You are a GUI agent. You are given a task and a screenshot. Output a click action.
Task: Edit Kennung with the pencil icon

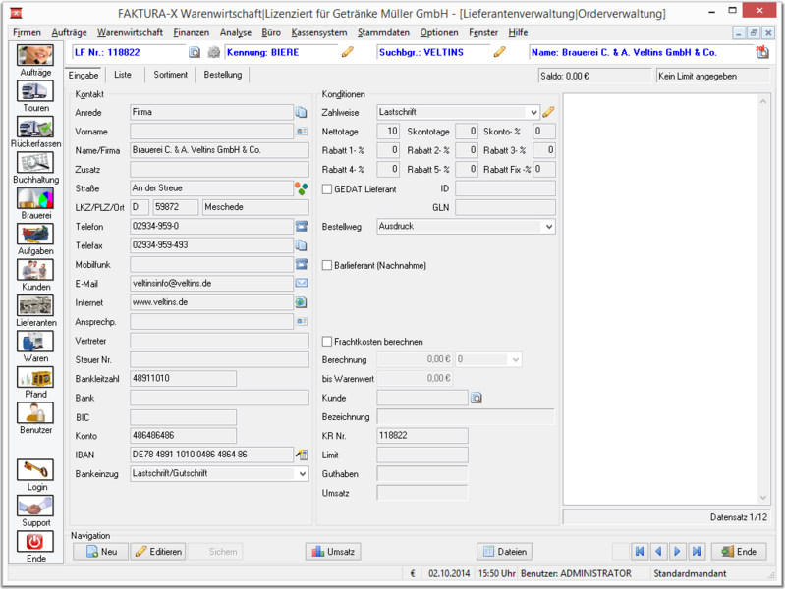[x=348, y=52]
